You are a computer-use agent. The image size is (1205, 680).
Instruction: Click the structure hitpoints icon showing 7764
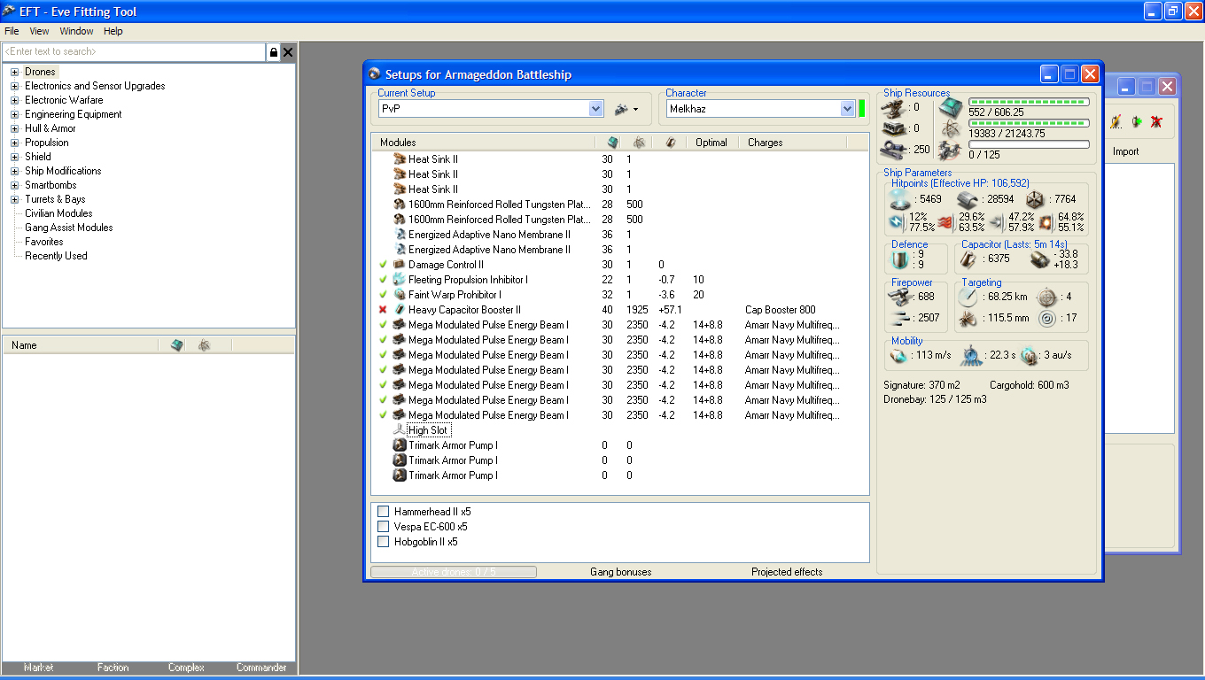tap(1035, 199)
